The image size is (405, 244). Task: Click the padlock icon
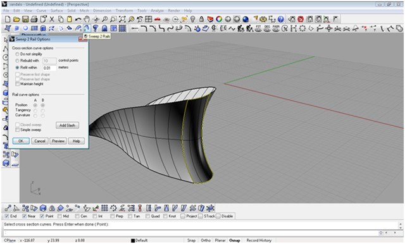(201, 19)
